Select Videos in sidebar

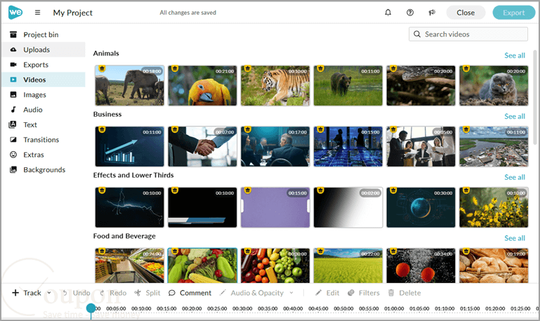click(x=44, y=79)
